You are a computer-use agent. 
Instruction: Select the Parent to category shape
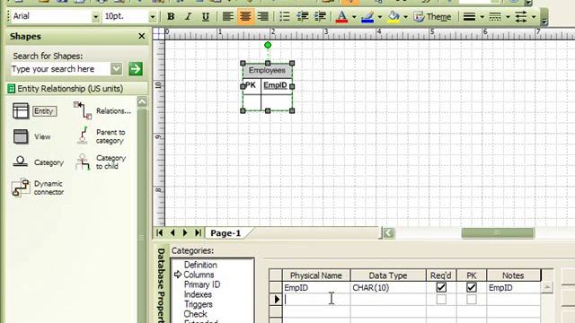pyautogui.click(x=102, y=136)
